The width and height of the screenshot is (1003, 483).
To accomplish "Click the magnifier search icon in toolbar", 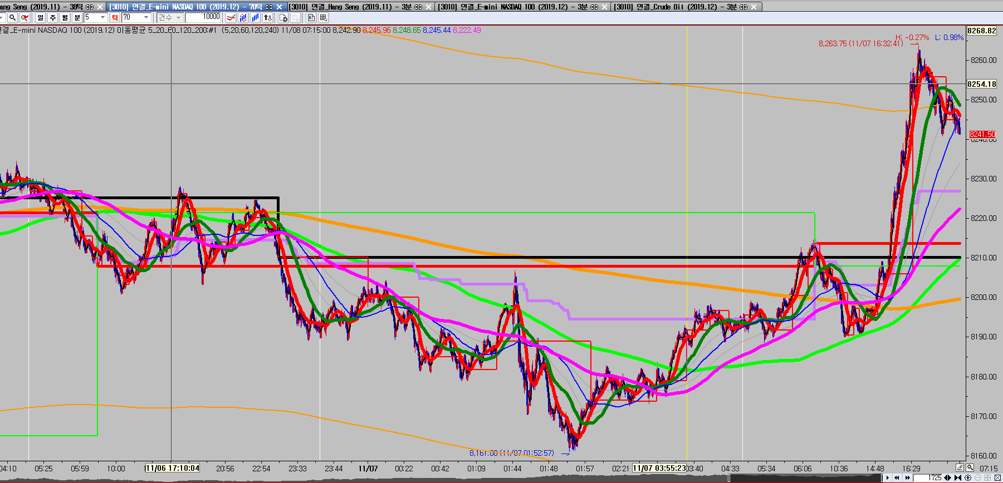I will (12, 18).
